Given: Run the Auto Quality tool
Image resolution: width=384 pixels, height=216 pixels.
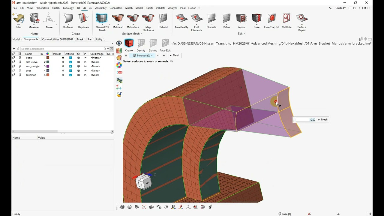Looking at the screenshot, I should (181, 21).
